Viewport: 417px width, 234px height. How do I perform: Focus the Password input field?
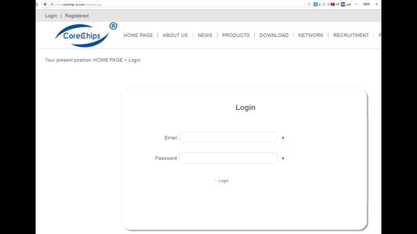click(229, 157)
